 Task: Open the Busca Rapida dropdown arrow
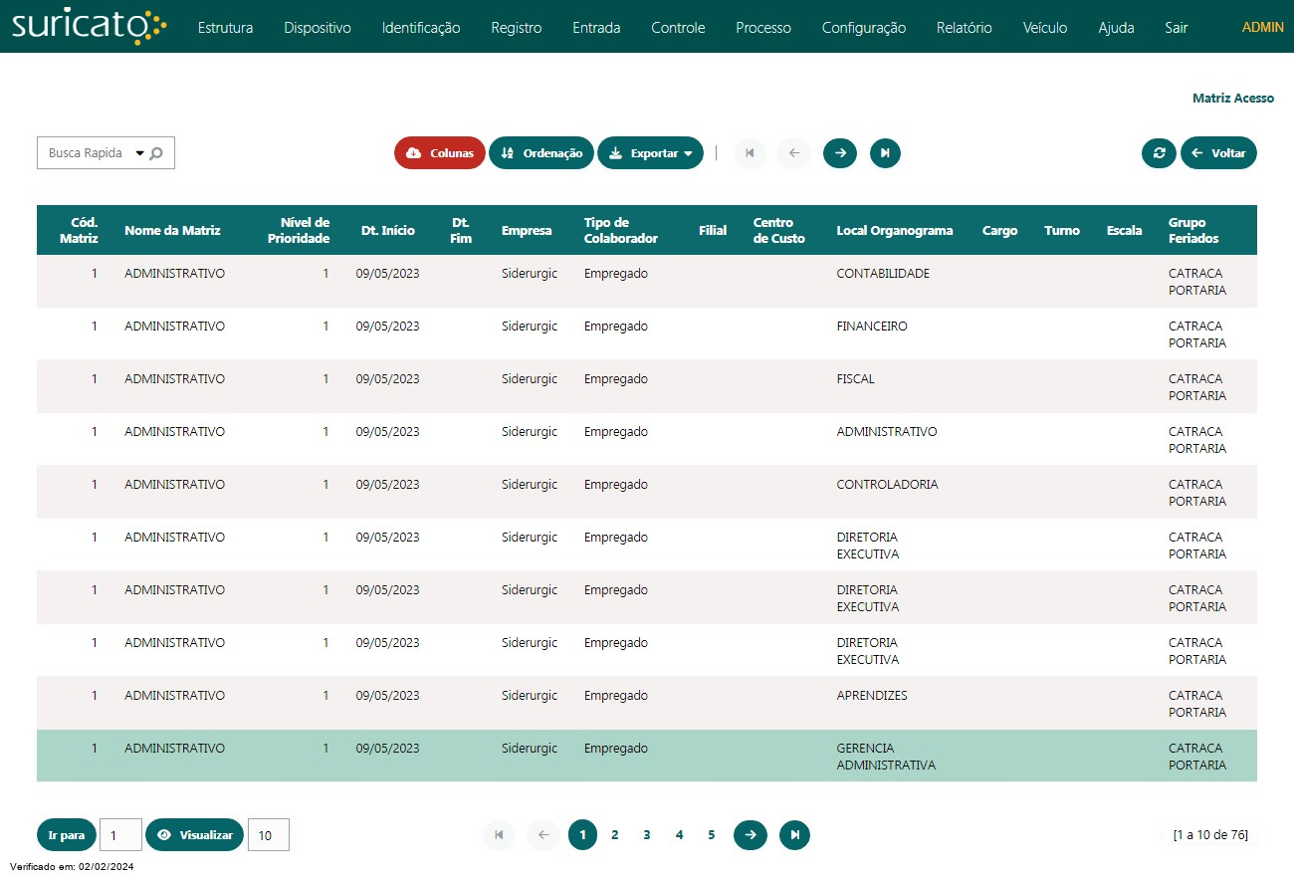coord(139,153)
